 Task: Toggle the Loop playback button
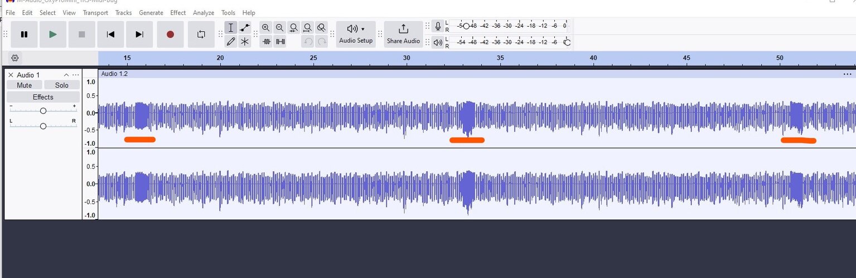pos(201,34)
